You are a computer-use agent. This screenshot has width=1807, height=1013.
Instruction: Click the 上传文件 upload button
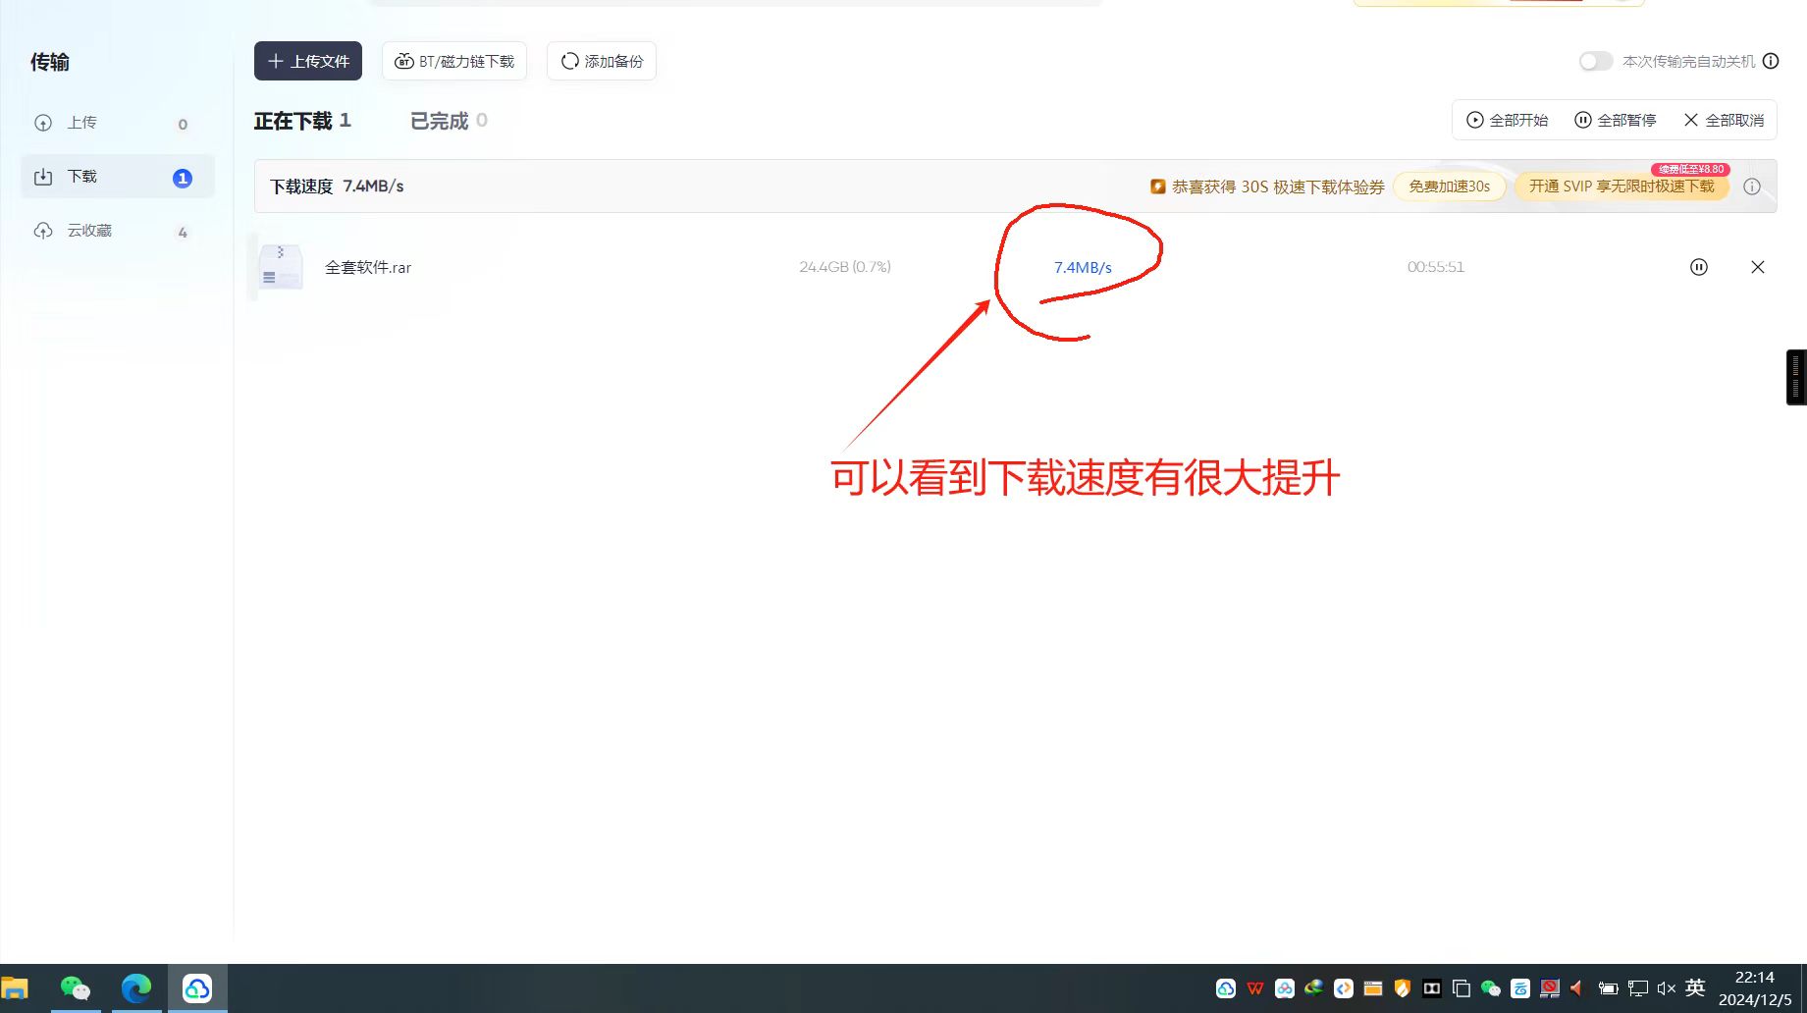(308, 61)
